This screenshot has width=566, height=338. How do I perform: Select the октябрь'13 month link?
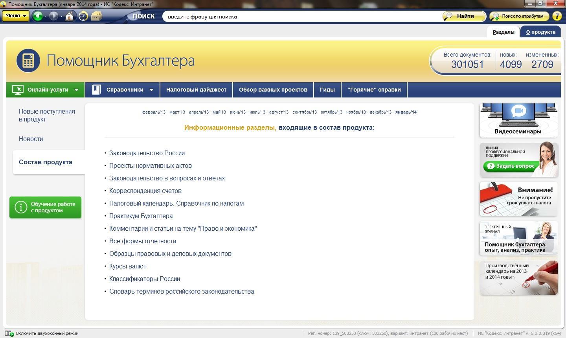pos(331,112)
